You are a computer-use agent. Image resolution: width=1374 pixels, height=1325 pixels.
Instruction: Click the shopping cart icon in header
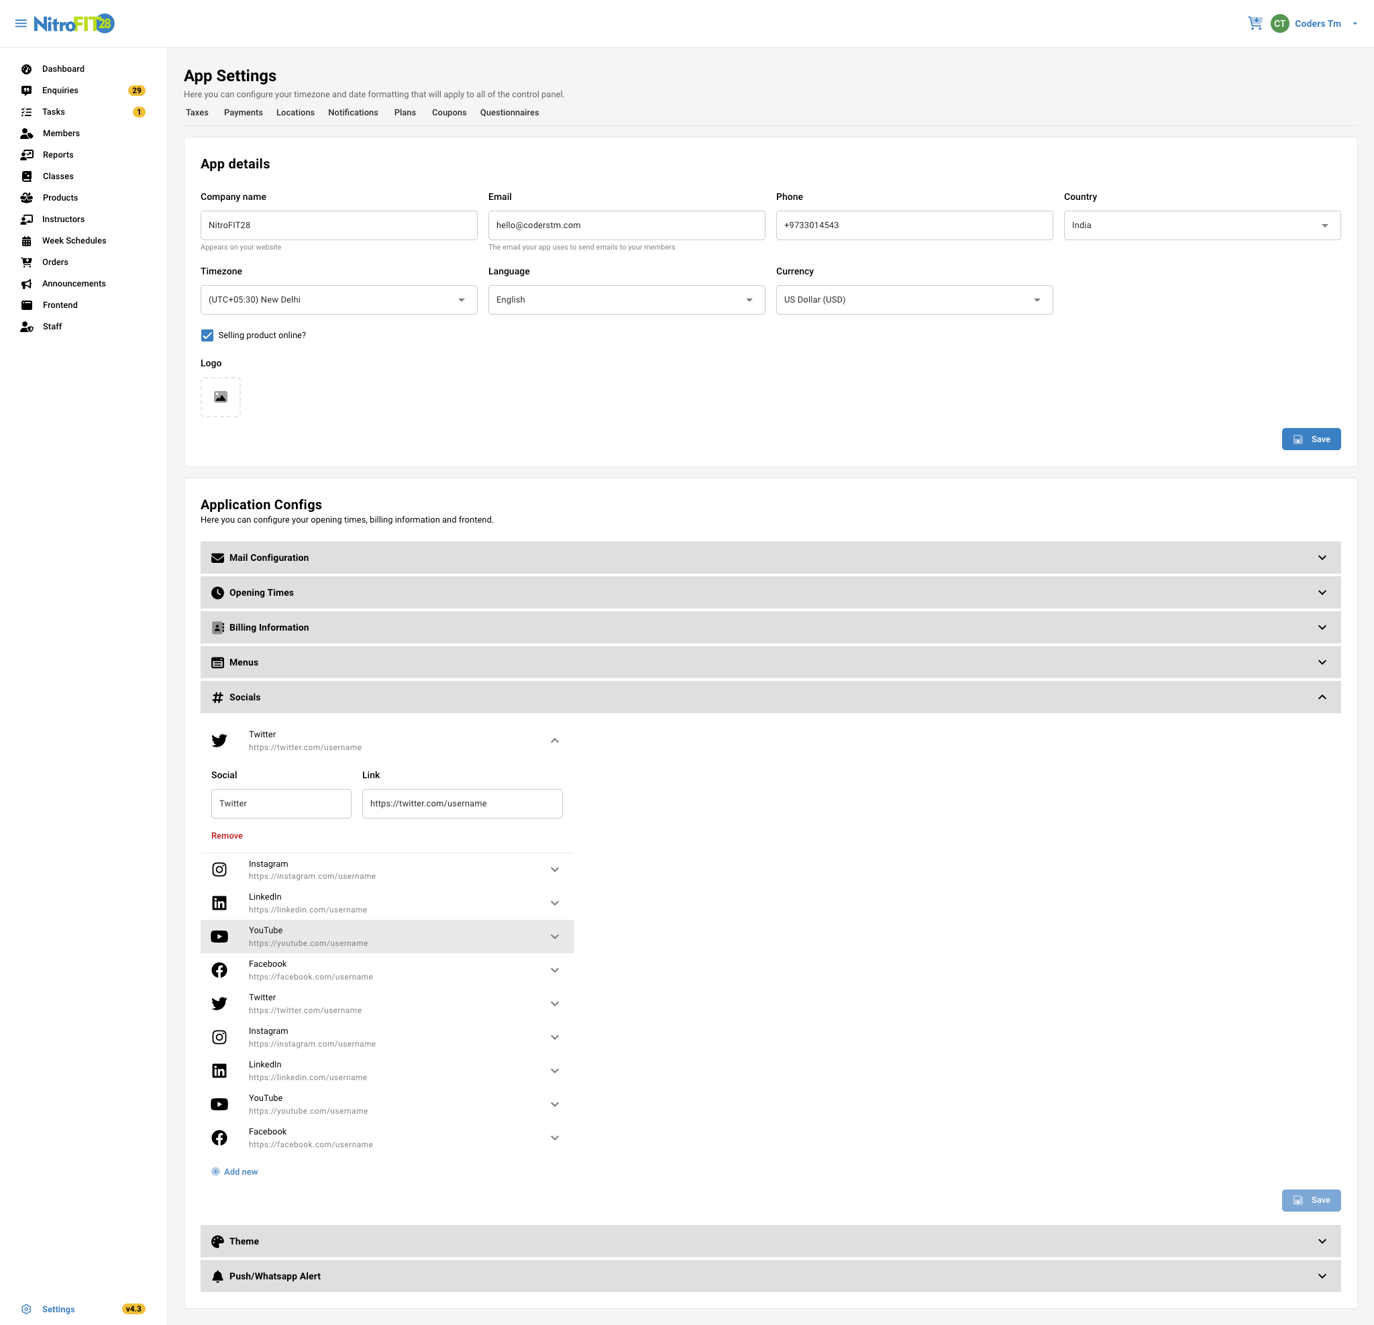click(x=1255, y=24)
